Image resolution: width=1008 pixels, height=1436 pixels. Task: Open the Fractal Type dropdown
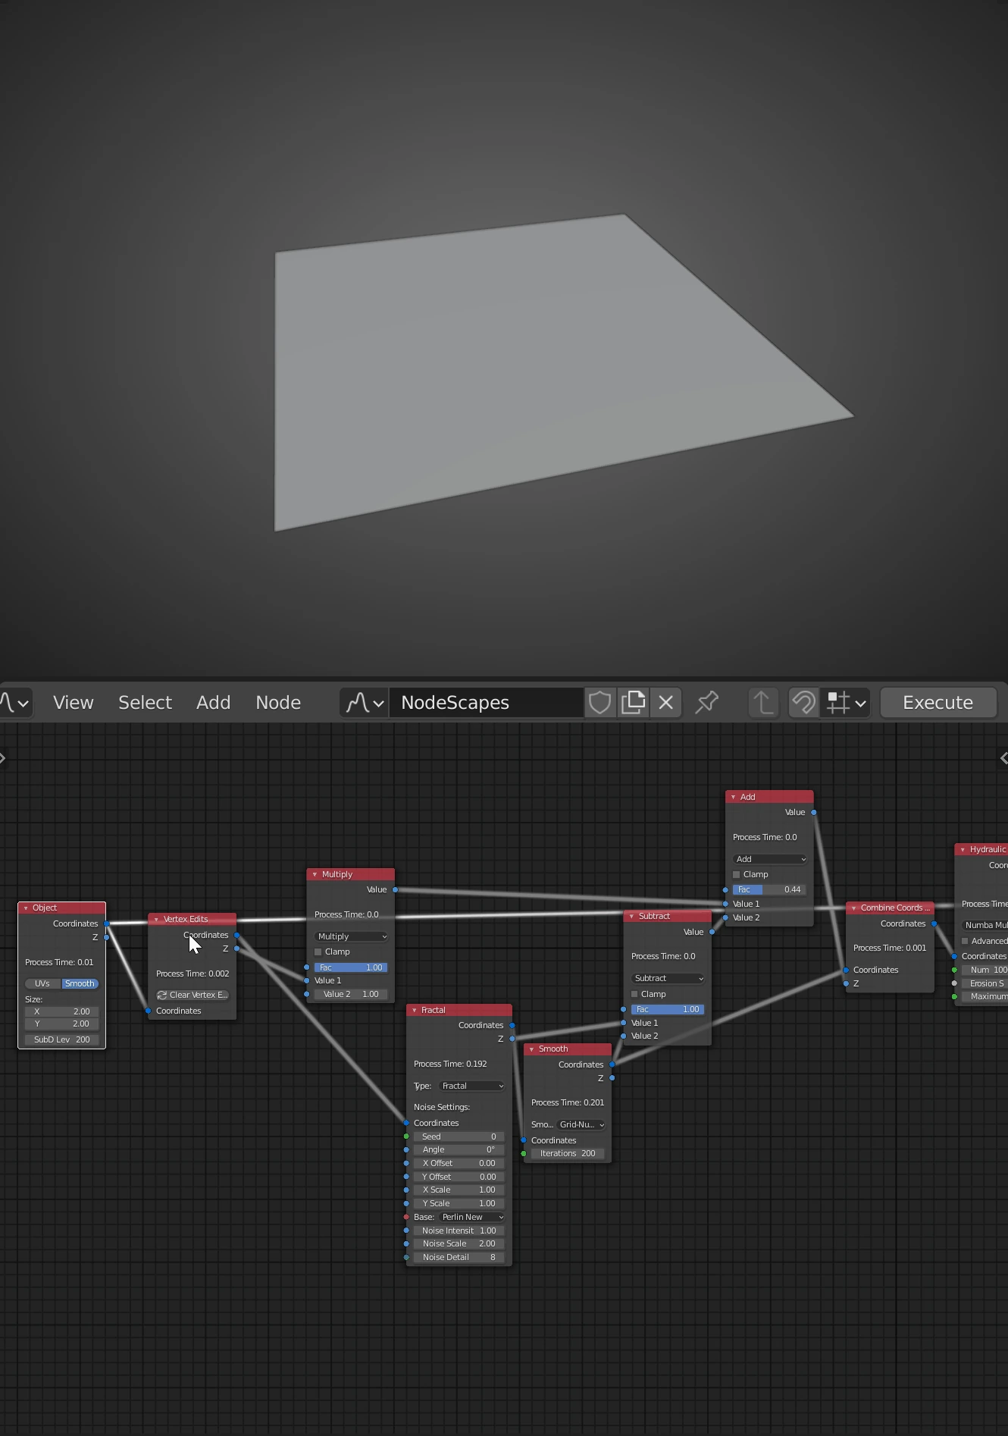(x=472, y=1086)
